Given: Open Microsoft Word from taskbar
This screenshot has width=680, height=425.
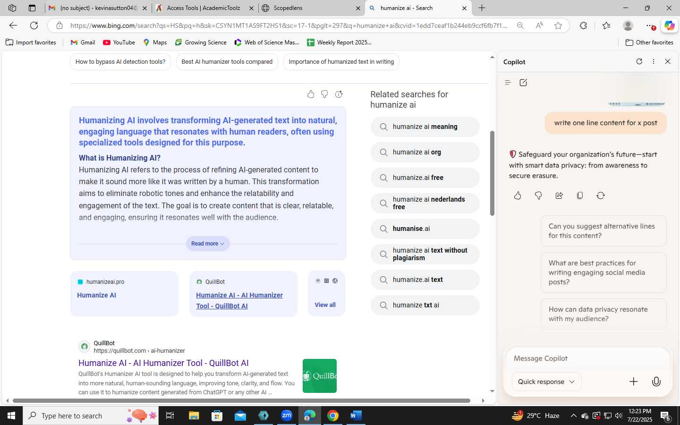Looking at the screenshot, I should tap(356, 416).
